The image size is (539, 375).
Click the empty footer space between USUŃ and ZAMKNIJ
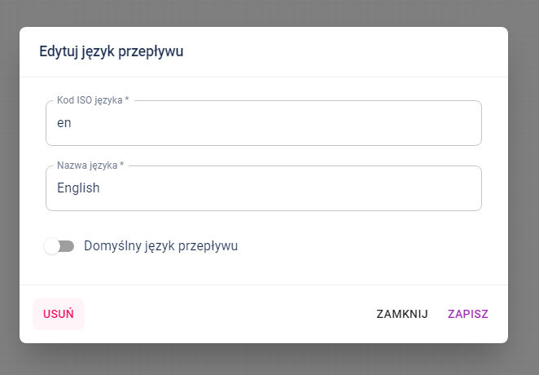click(x=228, y=314)
